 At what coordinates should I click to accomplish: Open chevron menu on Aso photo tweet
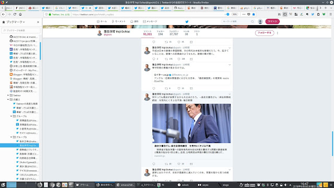point(230,94)
